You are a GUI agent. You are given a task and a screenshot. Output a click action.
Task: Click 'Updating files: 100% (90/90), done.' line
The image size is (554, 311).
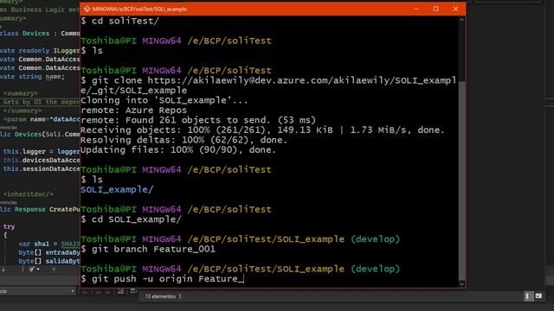178,149
